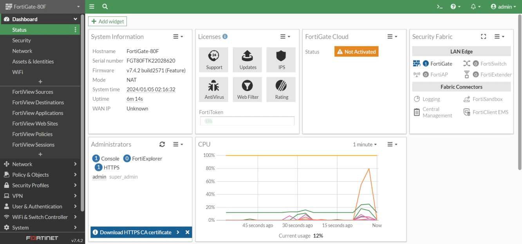The image size is (522, 244).
Task: Open FortiGate Cloud widget menu
Action: (392, 37)
